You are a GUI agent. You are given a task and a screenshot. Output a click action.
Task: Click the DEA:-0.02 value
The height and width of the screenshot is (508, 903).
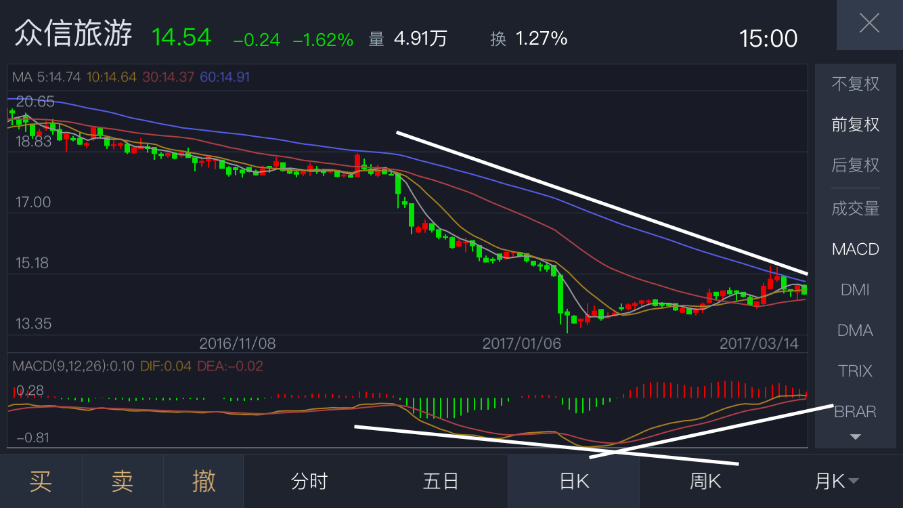coord(230,366)
